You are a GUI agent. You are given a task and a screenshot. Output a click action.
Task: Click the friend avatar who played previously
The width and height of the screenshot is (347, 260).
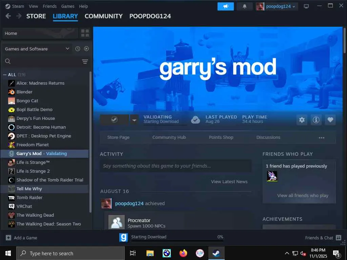pos(272,176)
